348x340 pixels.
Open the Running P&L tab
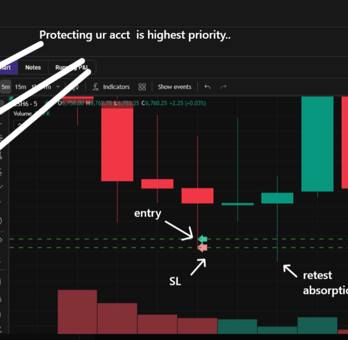72,68
